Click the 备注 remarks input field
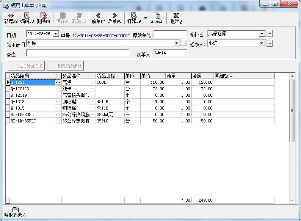This screenshot has height=221, width=301. (78, 53)
